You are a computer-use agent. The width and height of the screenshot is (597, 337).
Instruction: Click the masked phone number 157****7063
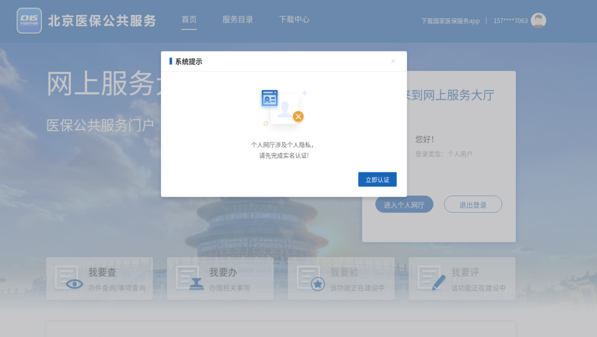[x=510, y=21]
